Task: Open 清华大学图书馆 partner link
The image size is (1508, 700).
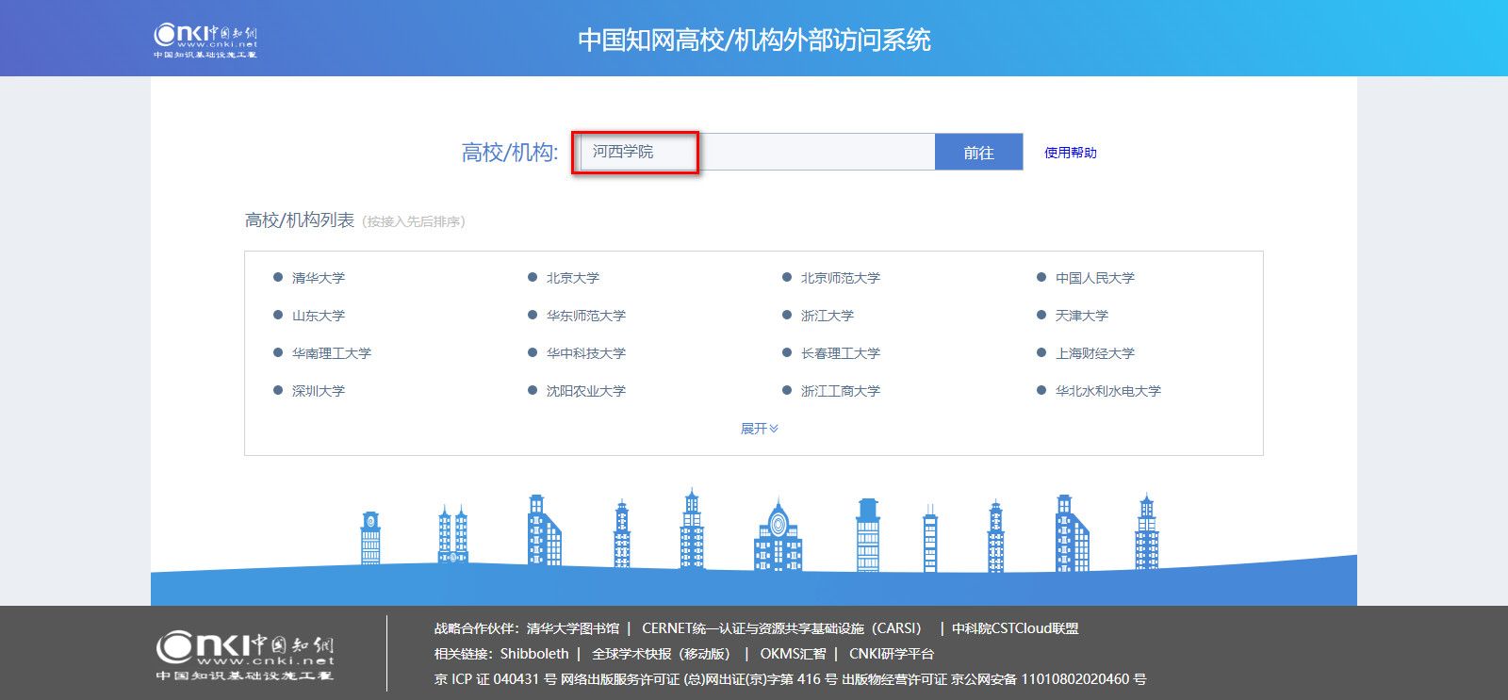Action: [x=573, y=628]
